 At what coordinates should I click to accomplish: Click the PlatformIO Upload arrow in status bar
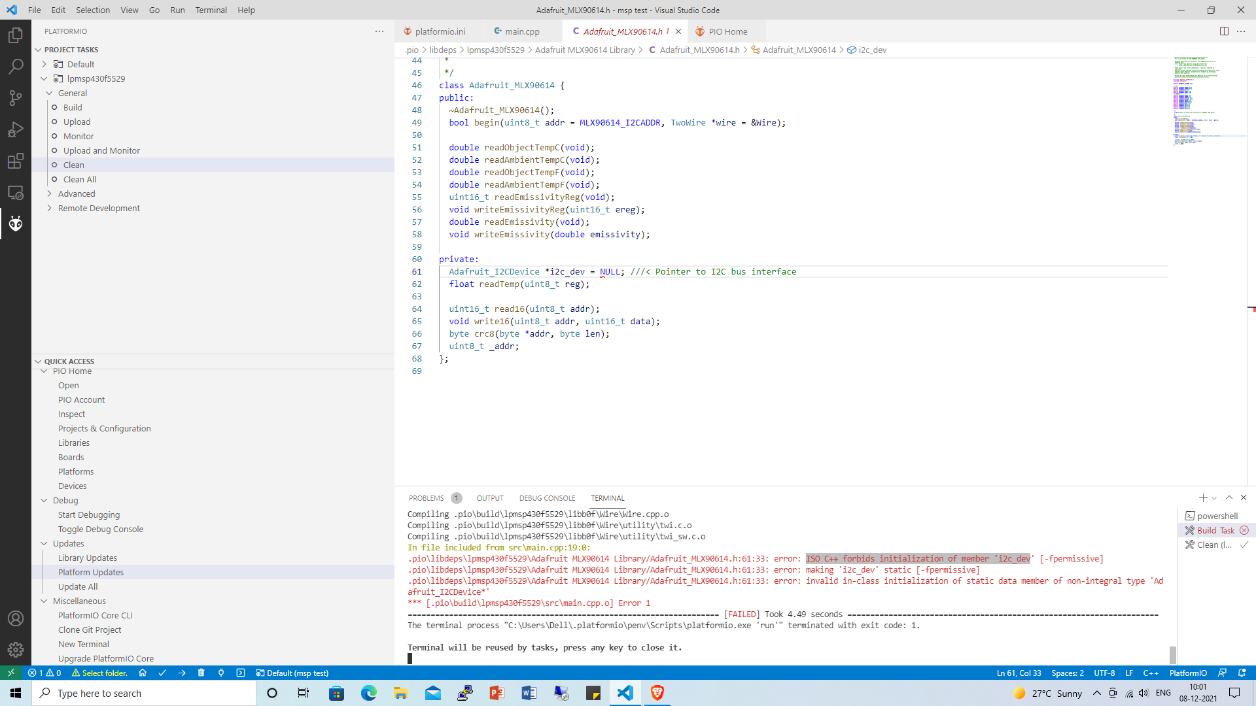point(182,673)
